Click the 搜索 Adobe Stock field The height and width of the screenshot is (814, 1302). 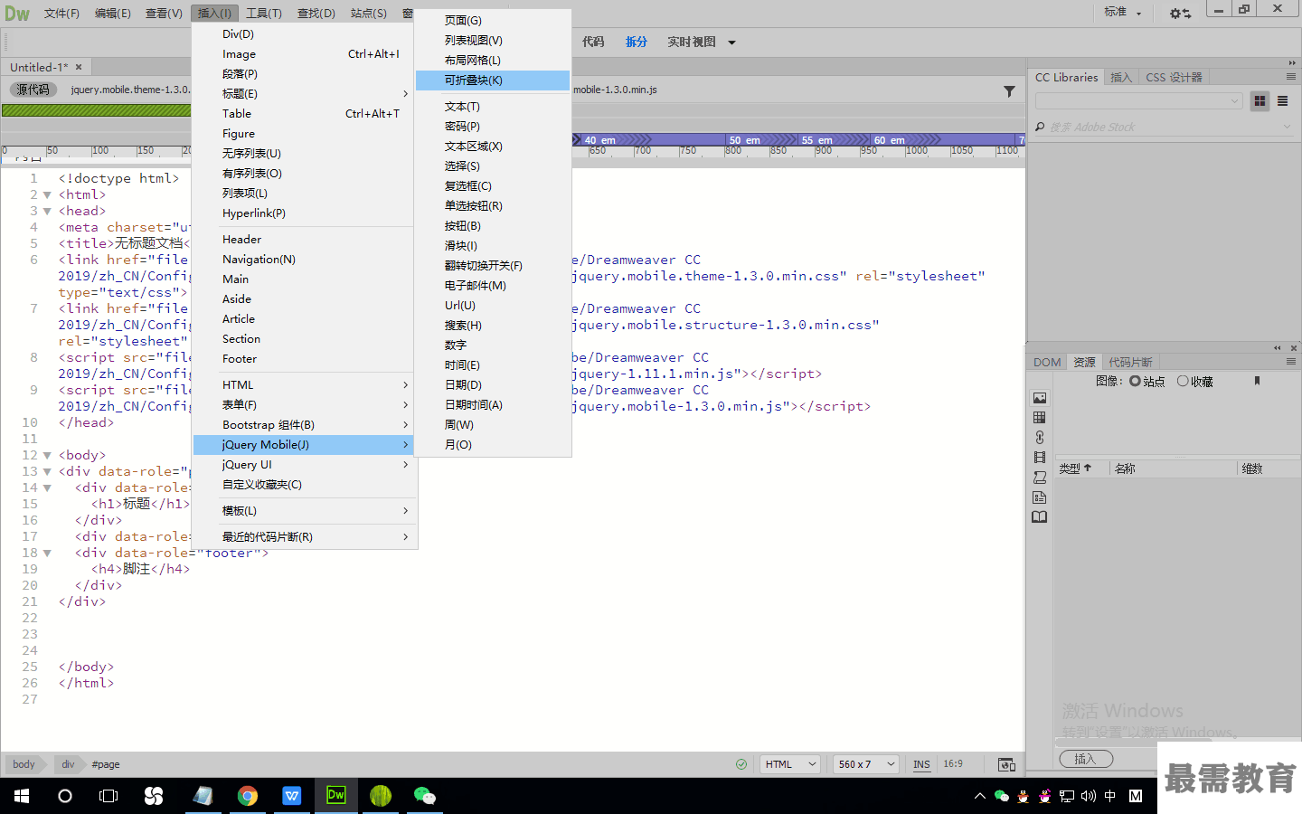pos(1164,128)
